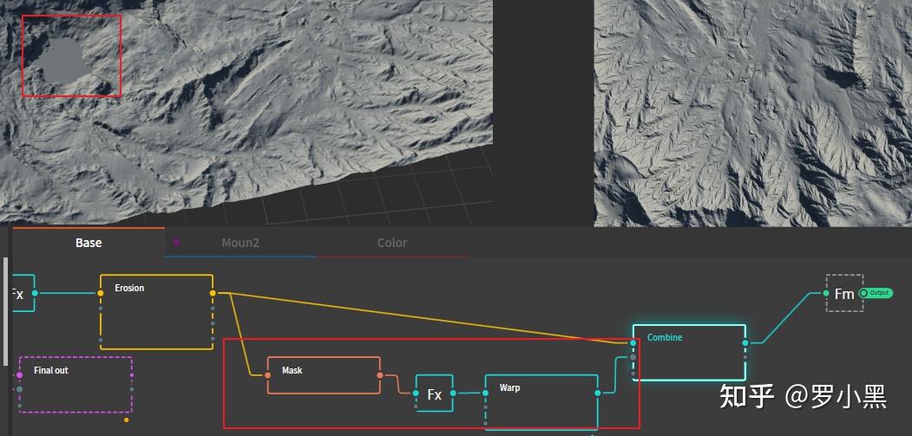The height and width of the screenshot is (436, 912).
Task: Click the Fm node input port
Action: coord(826,293)
